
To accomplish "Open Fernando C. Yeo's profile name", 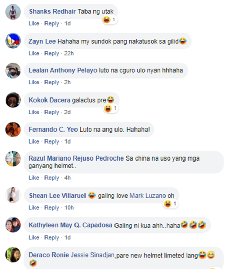I will (x=53, y=130).
